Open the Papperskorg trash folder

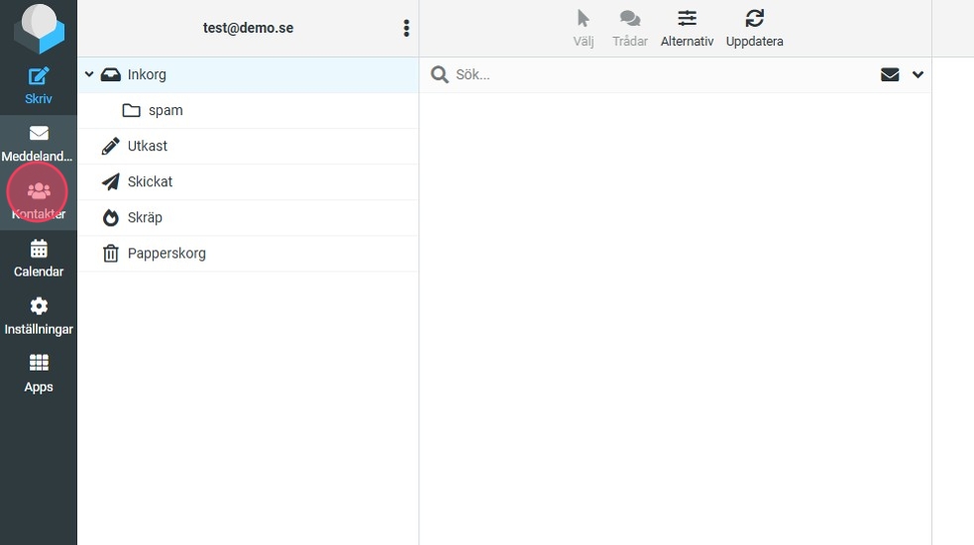tap(165, 253)
